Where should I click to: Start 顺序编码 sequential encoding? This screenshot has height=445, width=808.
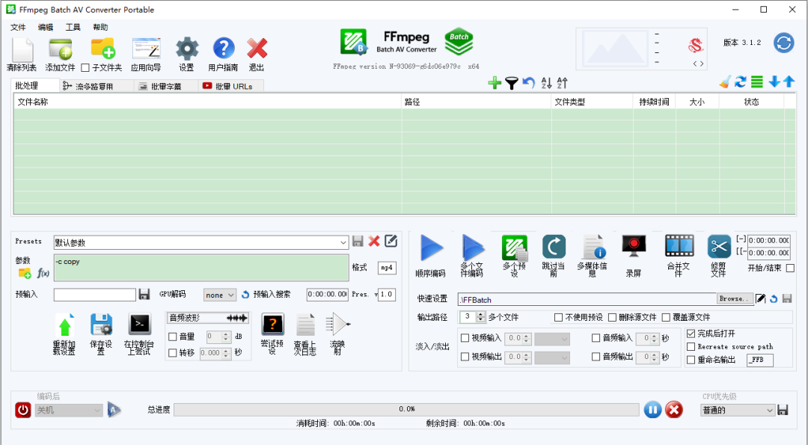tap(431, 248)
